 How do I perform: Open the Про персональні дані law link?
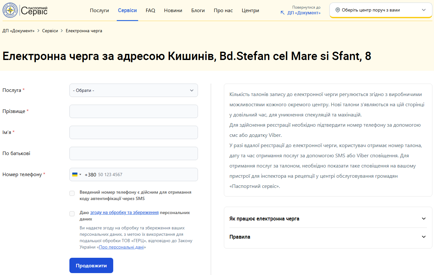coord(121,248)
